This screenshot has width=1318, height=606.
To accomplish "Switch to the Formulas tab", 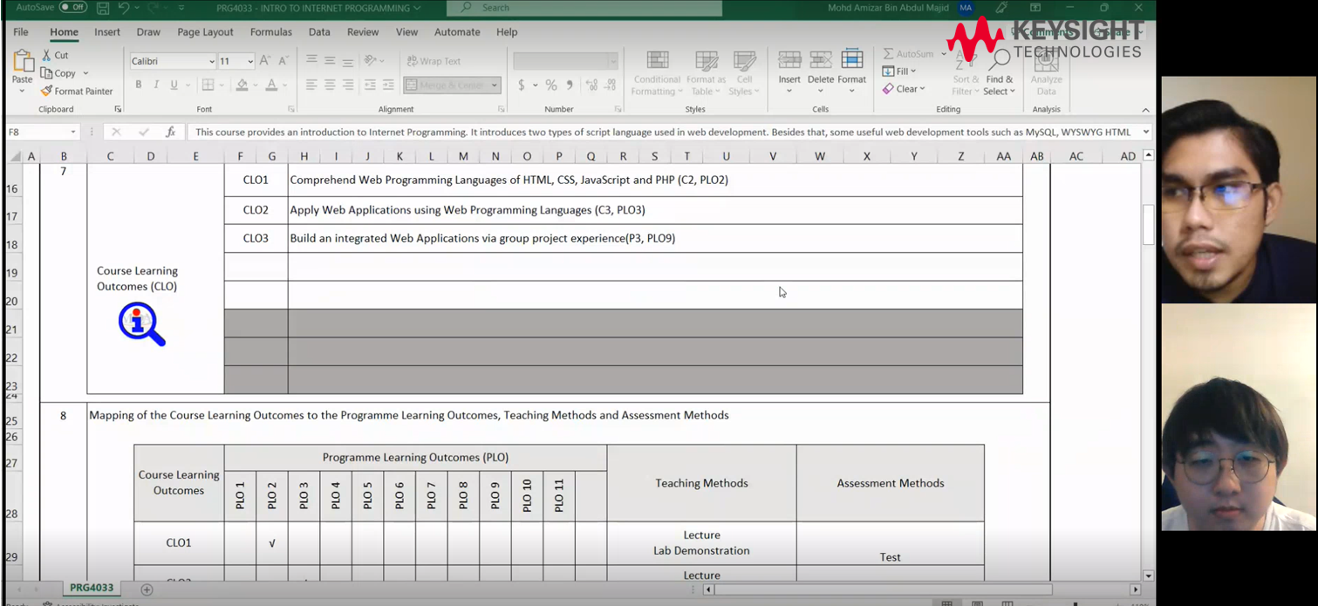I will point(271,32).
